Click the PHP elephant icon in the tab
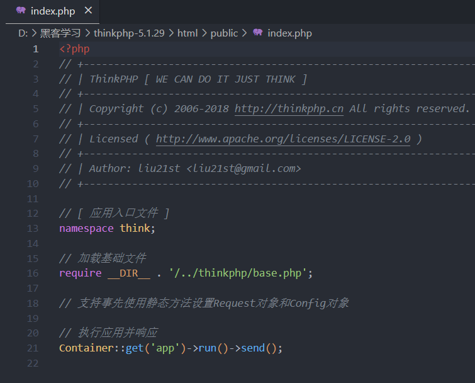This screenshot has height=383, width=475. click(21, 11)
